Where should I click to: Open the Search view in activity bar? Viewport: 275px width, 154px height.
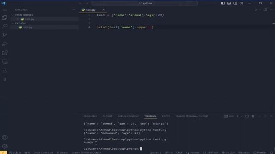pos(5,26)
